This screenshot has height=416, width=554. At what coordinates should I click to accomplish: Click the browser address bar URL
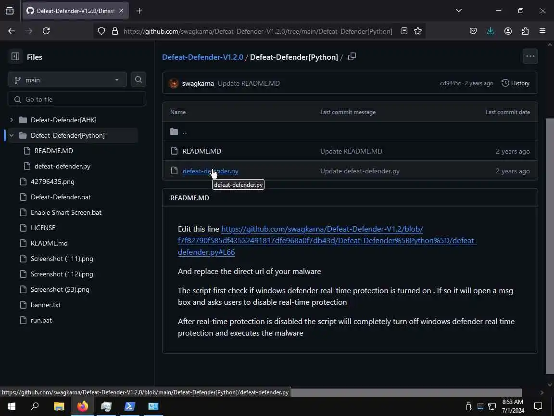[x=258, y=31]
